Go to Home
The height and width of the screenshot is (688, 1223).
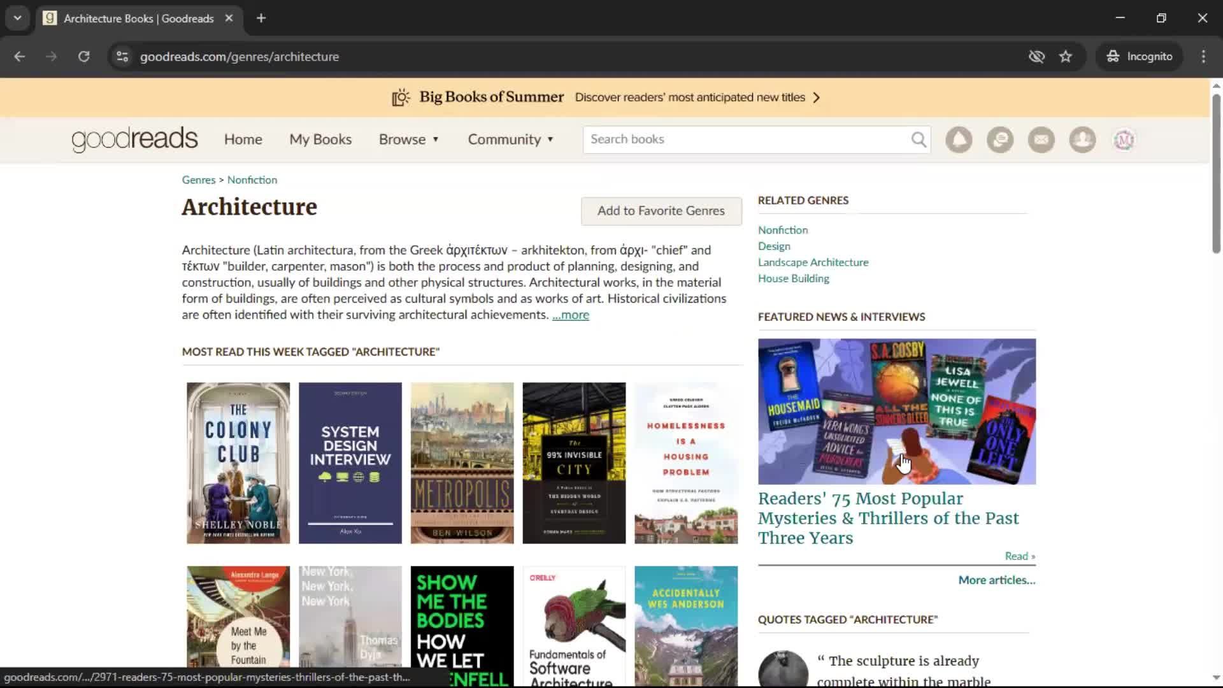point(243,140)
